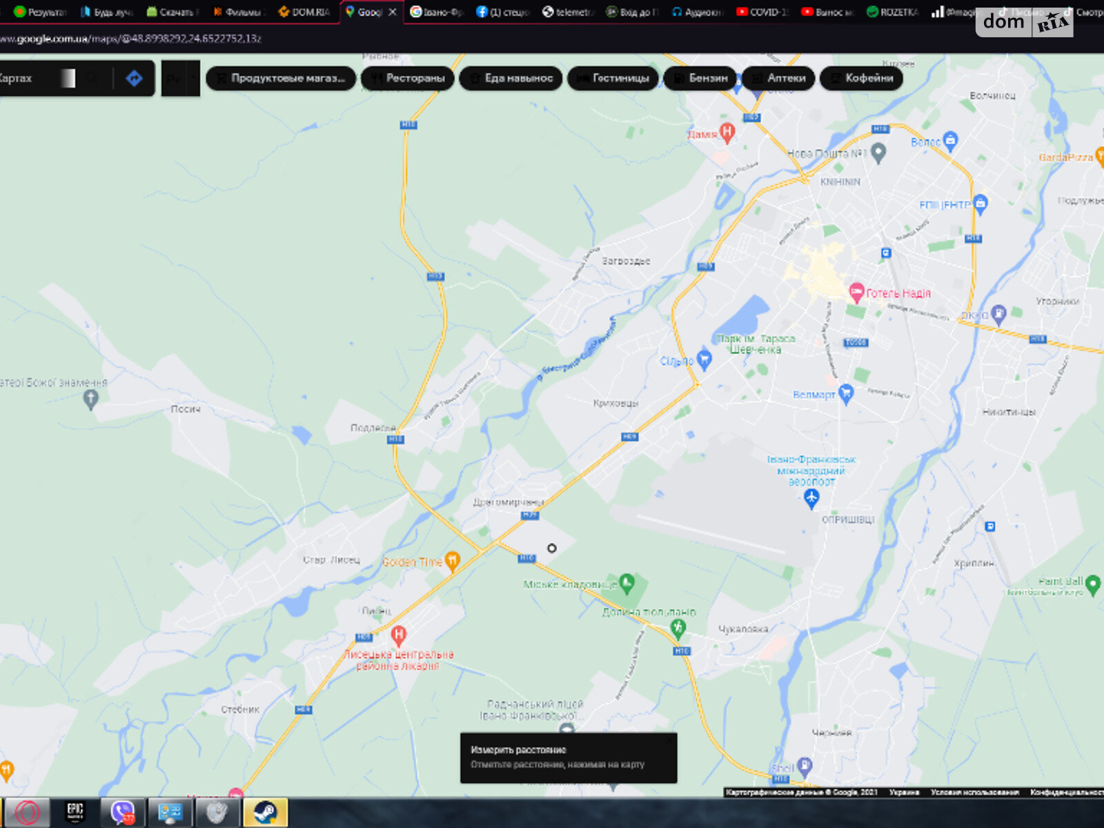Switch to the COVID-19 YouTube tab
Viewport: 1104px width, 828px height.
[x=762, y=12]
